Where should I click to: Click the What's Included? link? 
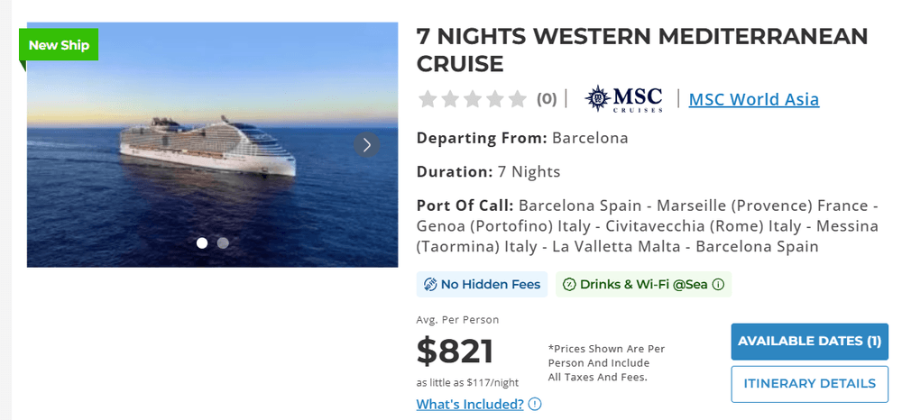[470, 404]
